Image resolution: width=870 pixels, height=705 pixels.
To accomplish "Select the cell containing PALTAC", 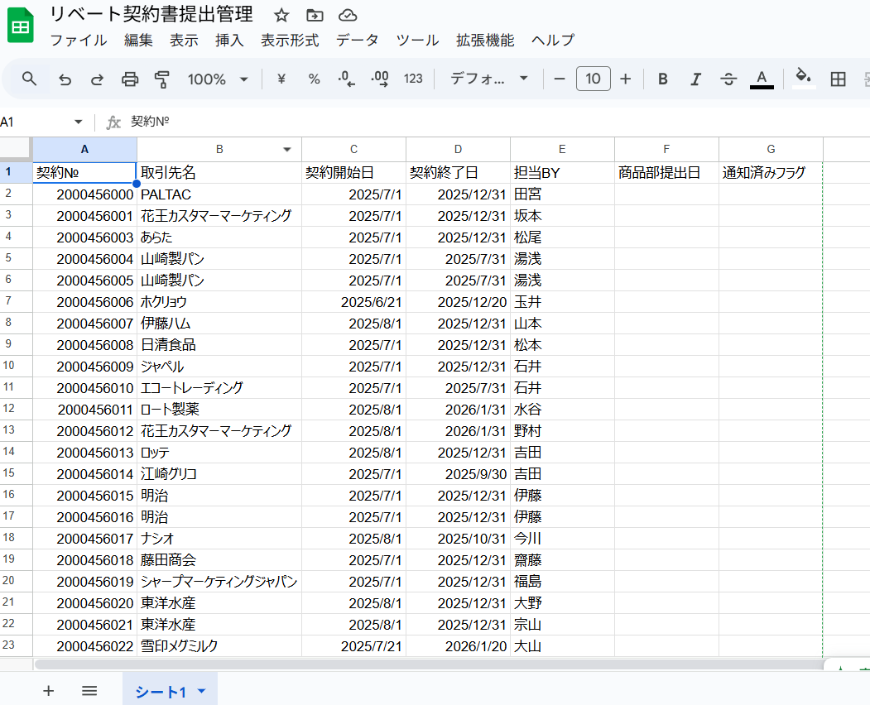I will point(219,194).
